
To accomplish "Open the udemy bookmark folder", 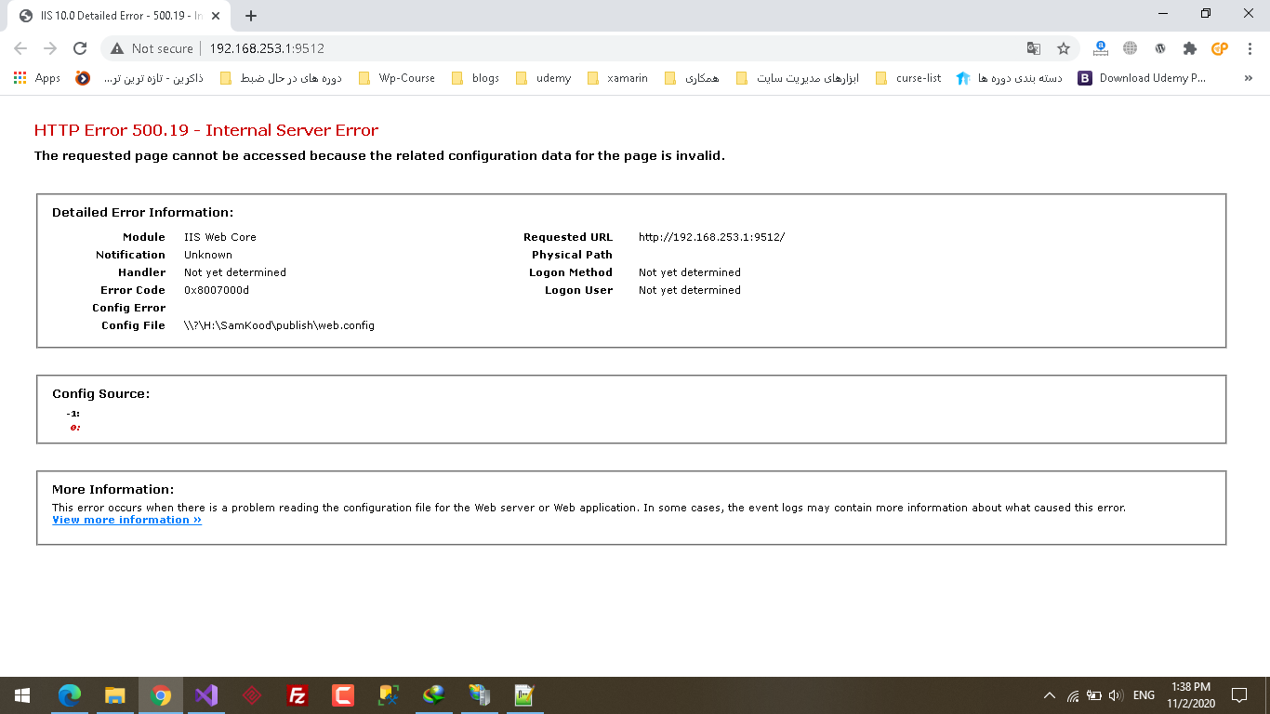I will [543, 78].
